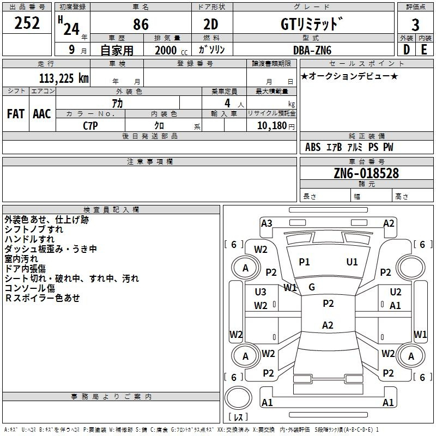
Task: Click ABS in the equipment list
Action: (x=313, y=147)
